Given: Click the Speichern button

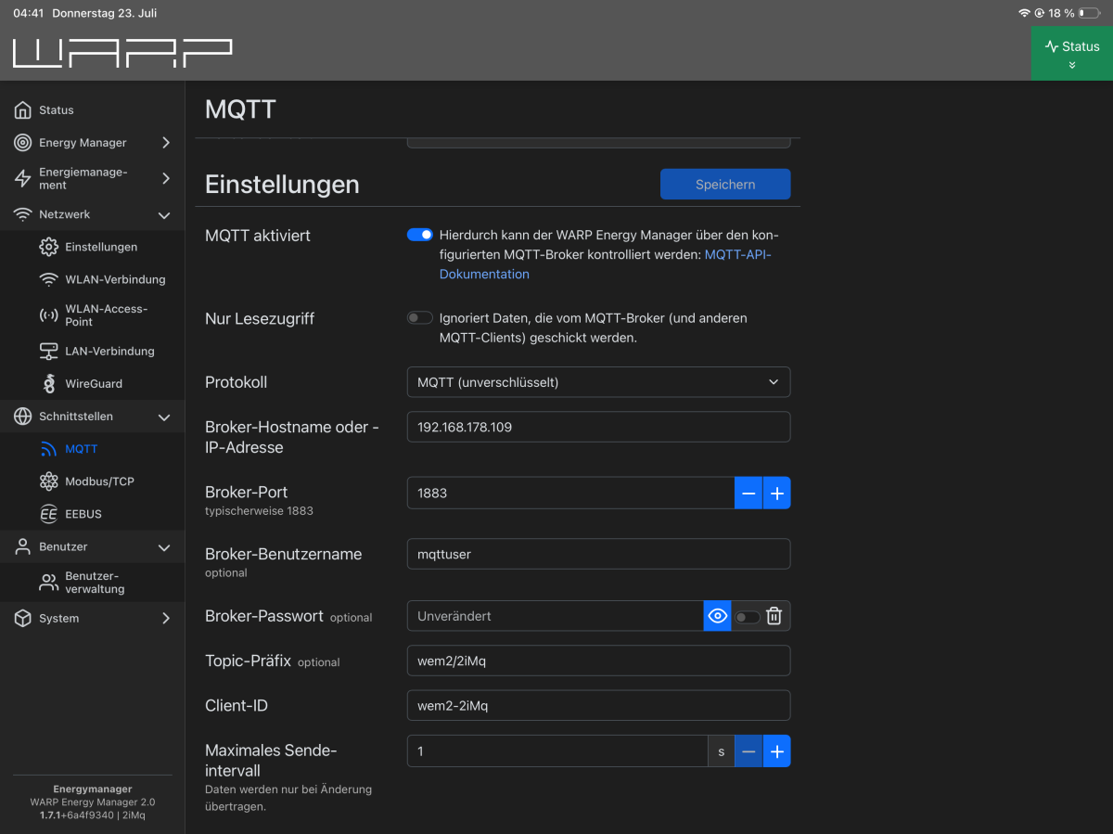Looking at the screenshot, I should coord(725,184).
